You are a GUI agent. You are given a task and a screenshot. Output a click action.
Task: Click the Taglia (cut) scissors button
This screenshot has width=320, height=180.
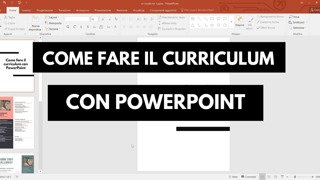pos(9,17)
